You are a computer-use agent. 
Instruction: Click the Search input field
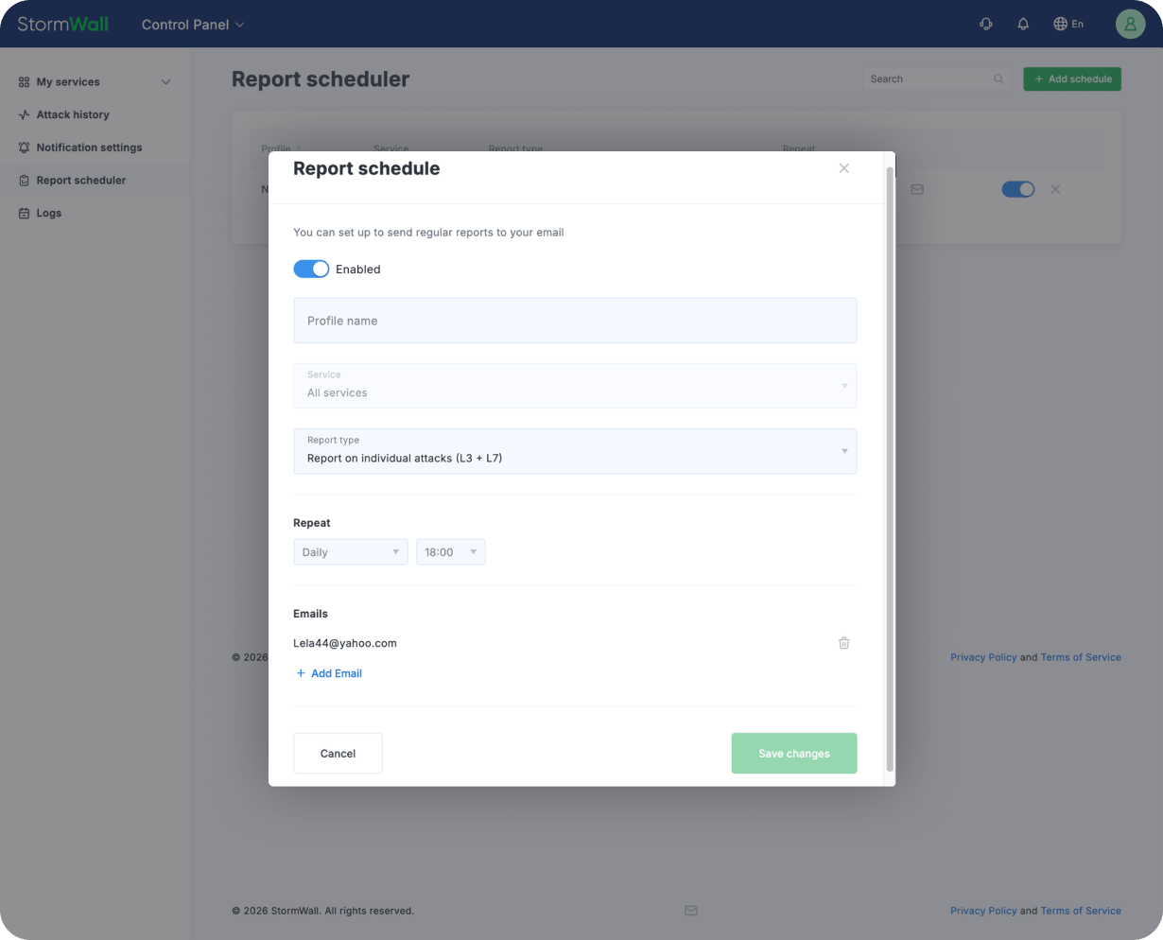(936, 79)
